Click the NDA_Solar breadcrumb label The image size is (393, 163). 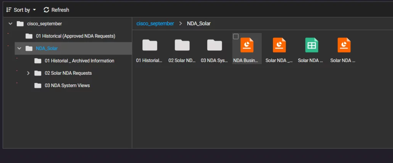coord(199,23)
